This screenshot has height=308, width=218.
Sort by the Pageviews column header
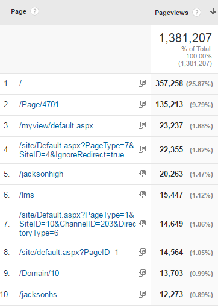point(172,13)
